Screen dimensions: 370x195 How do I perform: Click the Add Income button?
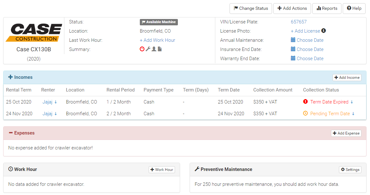[x=347, y=77]
